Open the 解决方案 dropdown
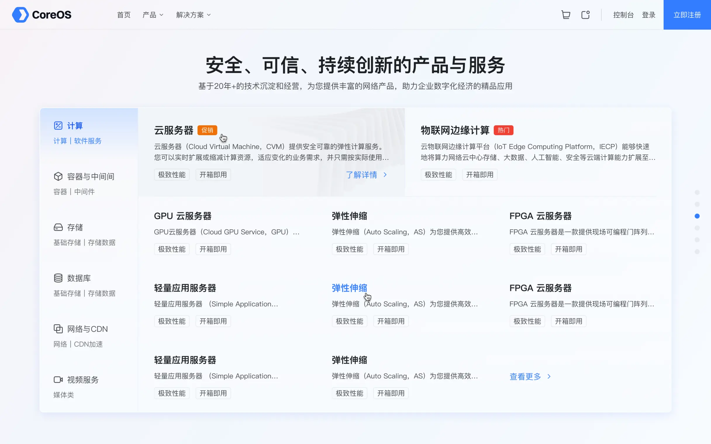Viewport: 711px width, 444px height. click(192, 15)
